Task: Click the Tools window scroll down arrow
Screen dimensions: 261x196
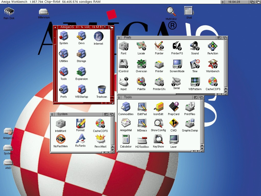Action: (x=202, y=148)
